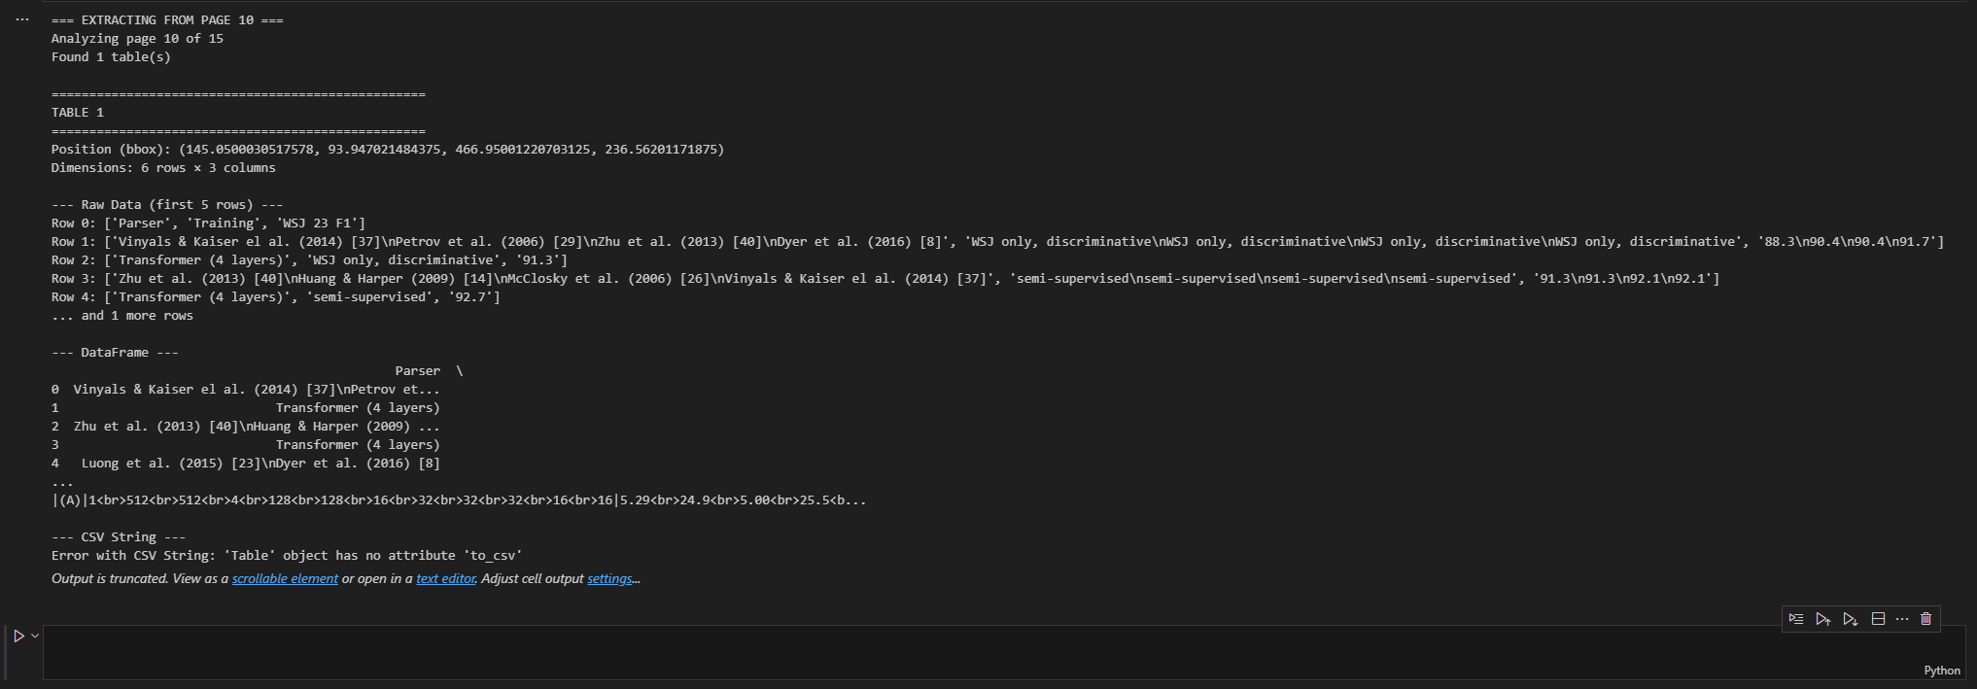Click the 'Found 1 table(s)' line
The height and width of the screenshot is (689, 1977).
[x=111, y=56]
